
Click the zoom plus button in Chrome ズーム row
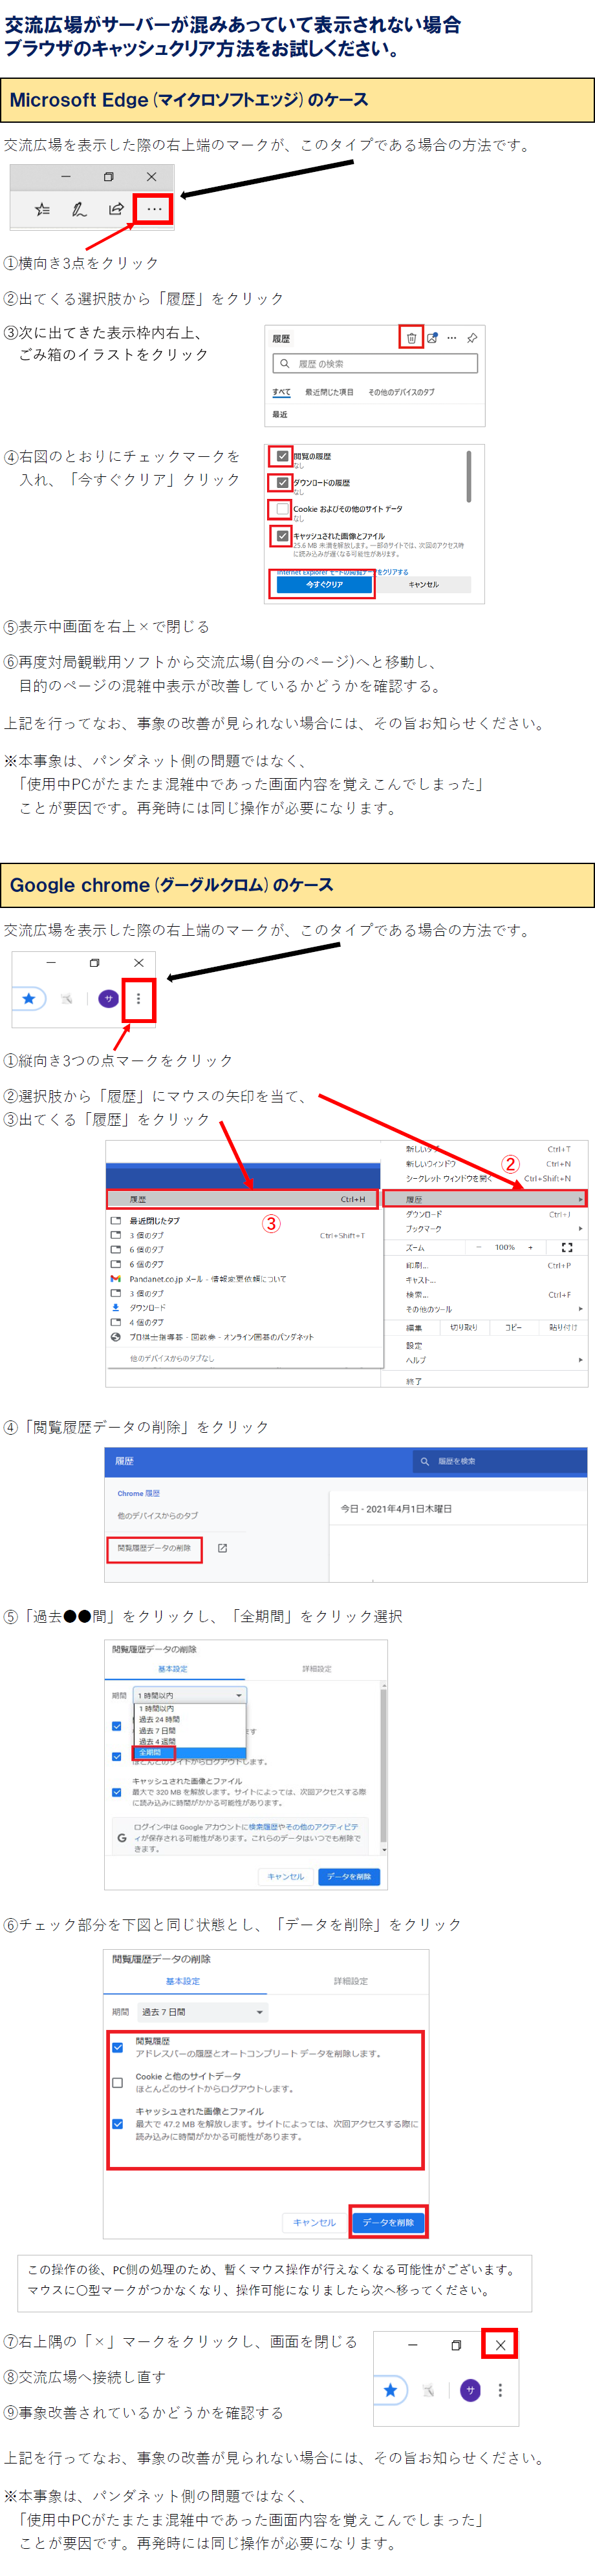530,1247
